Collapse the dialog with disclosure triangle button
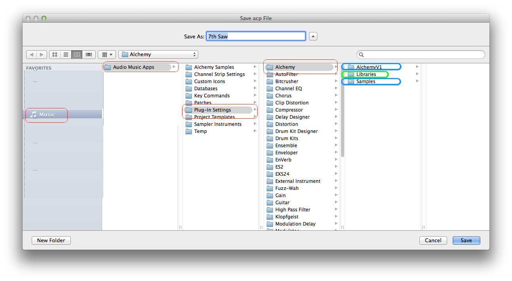 [x=313, y=36]
